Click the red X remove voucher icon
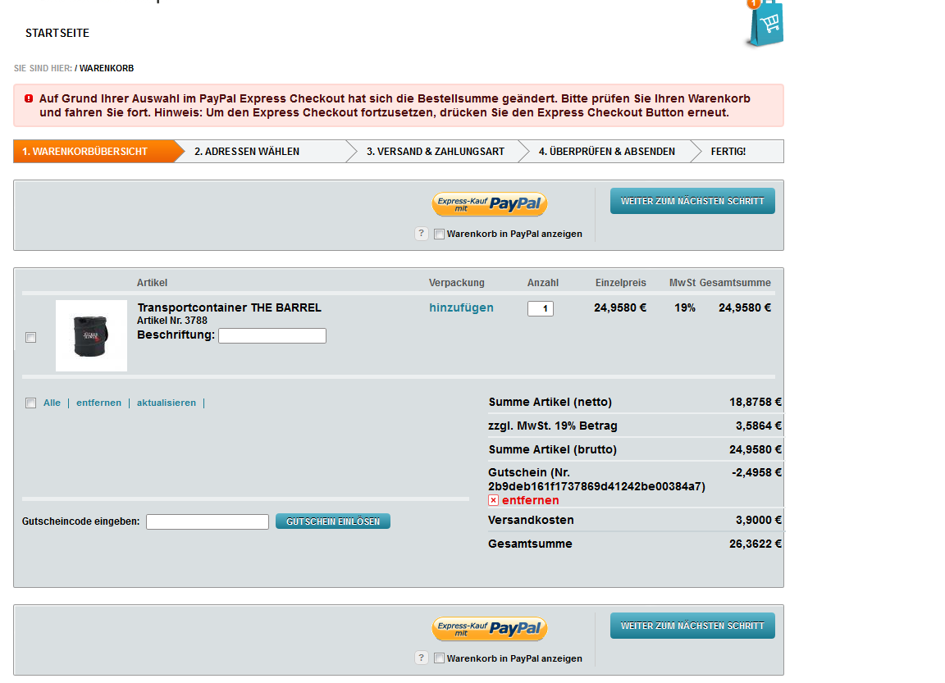 (x=493, y=500)
